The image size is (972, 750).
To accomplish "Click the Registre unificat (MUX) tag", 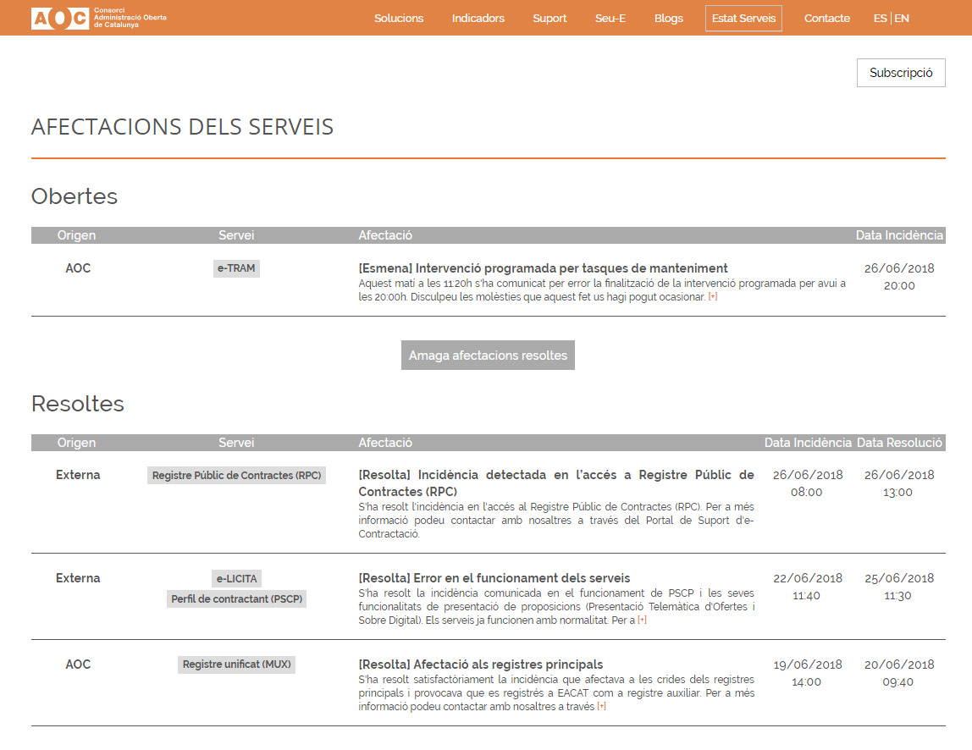I will (236, 665).
